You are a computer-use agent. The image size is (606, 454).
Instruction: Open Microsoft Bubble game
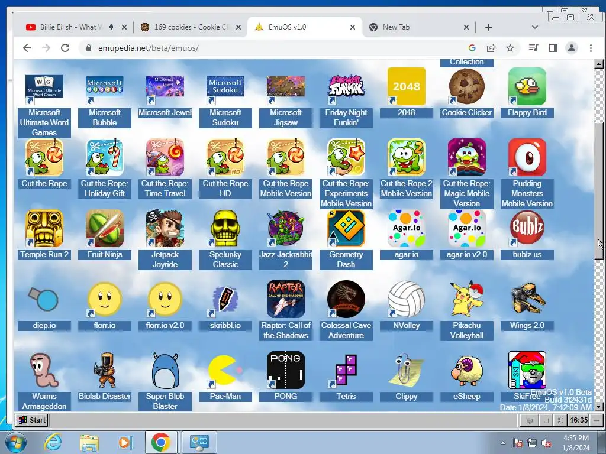point(105,86)
